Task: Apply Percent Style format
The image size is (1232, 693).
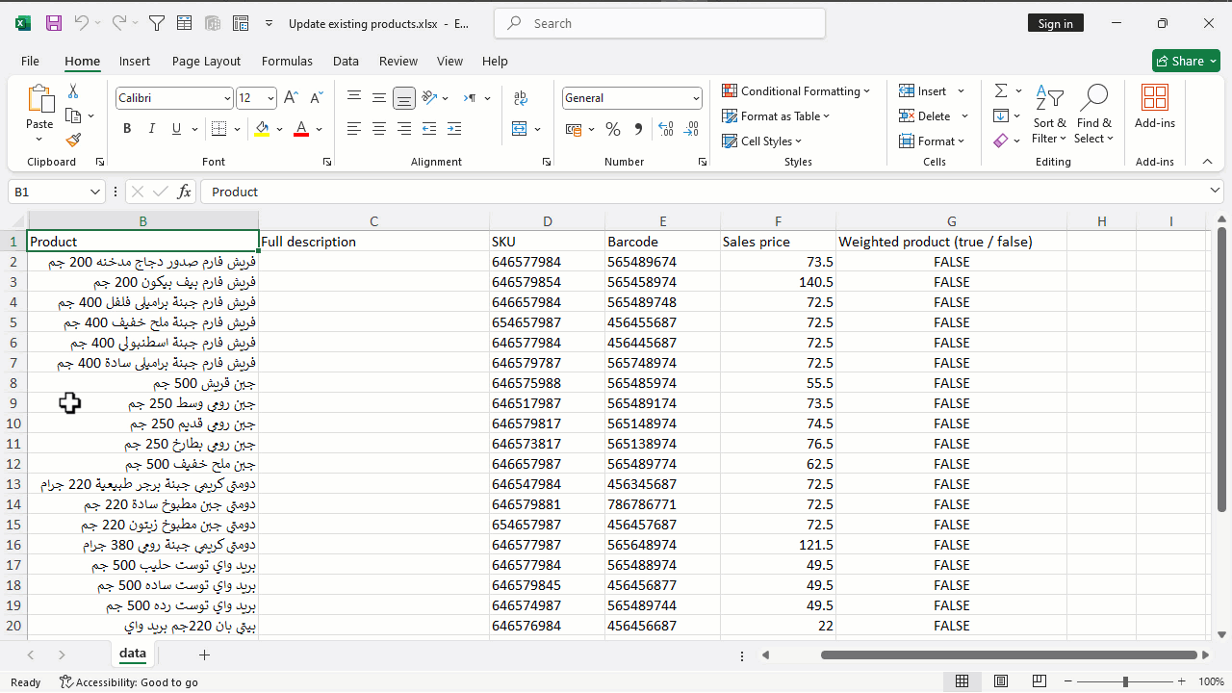Action: [x=612, y=129]
